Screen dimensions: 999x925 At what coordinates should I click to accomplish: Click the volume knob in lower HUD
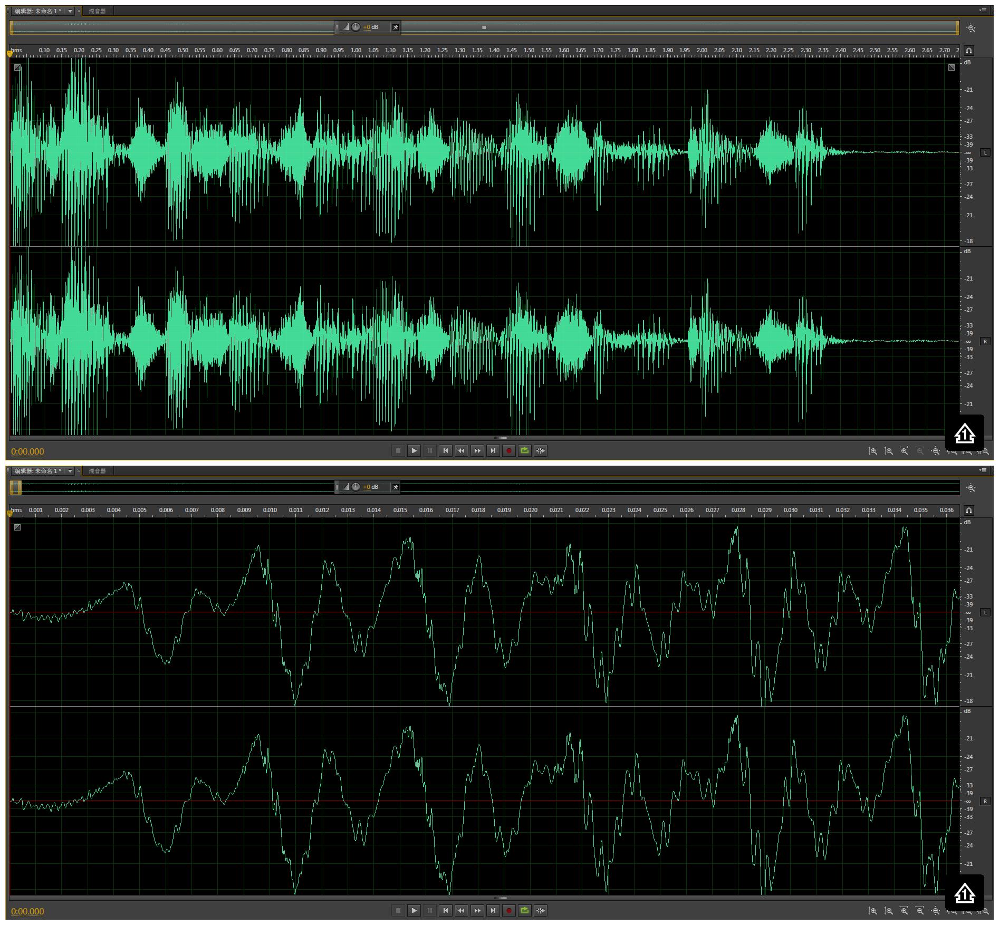pos(356,487)
